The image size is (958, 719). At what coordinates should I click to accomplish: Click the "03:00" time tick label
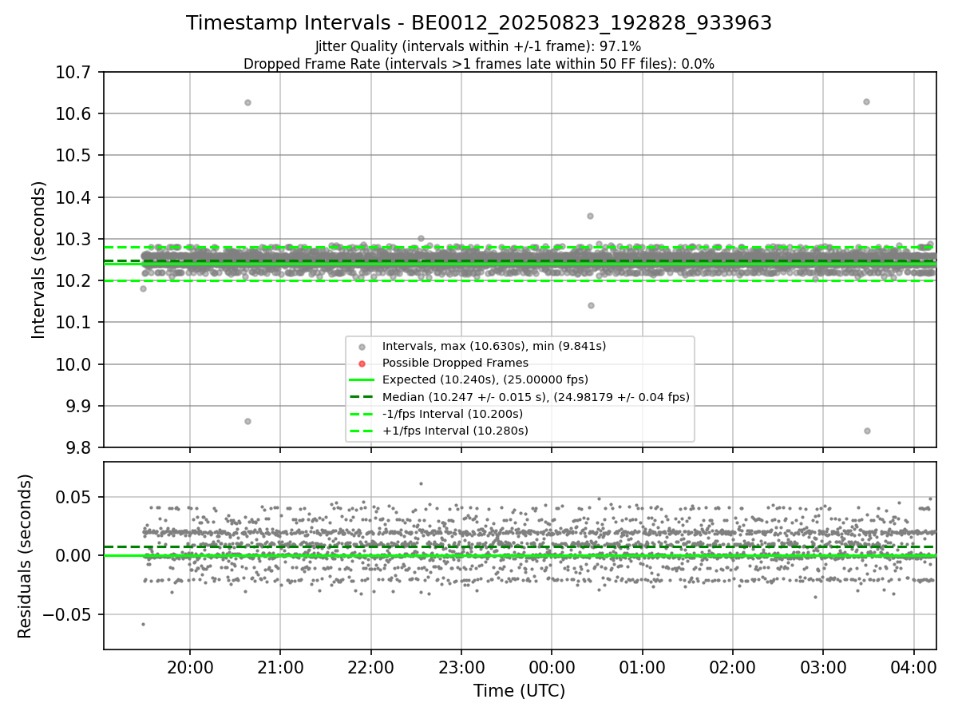823,667
